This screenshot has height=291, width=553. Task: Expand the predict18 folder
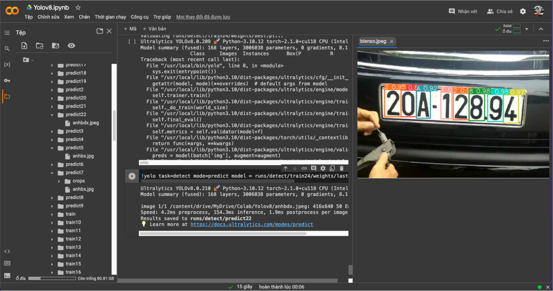52,73
